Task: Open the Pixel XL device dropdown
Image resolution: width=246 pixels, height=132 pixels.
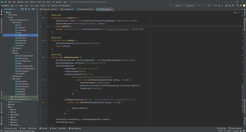Action: tap(191, 5)
